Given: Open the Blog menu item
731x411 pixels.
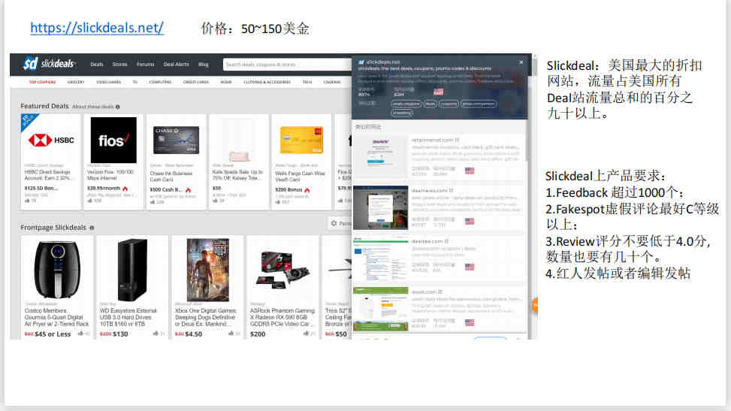Looking at the screenshot, I should click(x=204, y=65).
